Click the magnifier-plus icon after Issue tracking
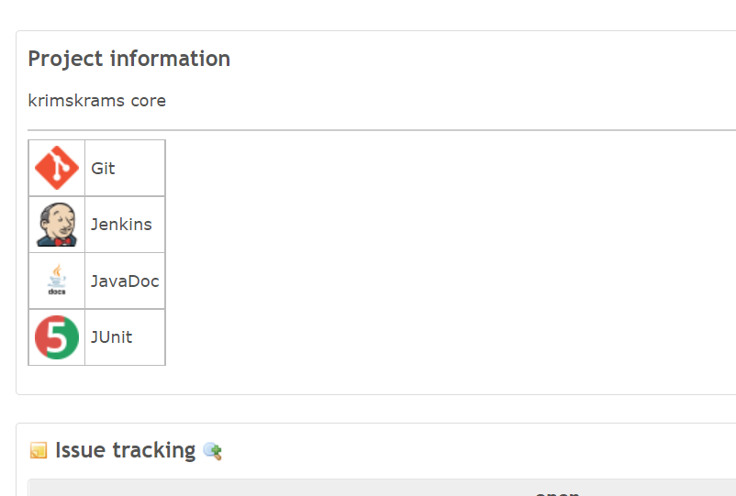The image size is (736, 496). click(213, 451)
